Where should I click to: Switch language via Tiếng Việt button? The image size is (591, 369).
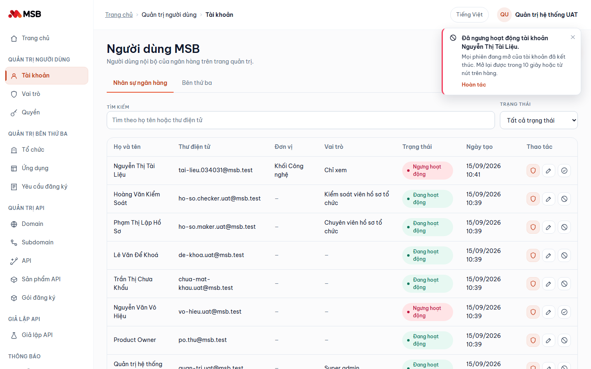[x=470, y=15]
